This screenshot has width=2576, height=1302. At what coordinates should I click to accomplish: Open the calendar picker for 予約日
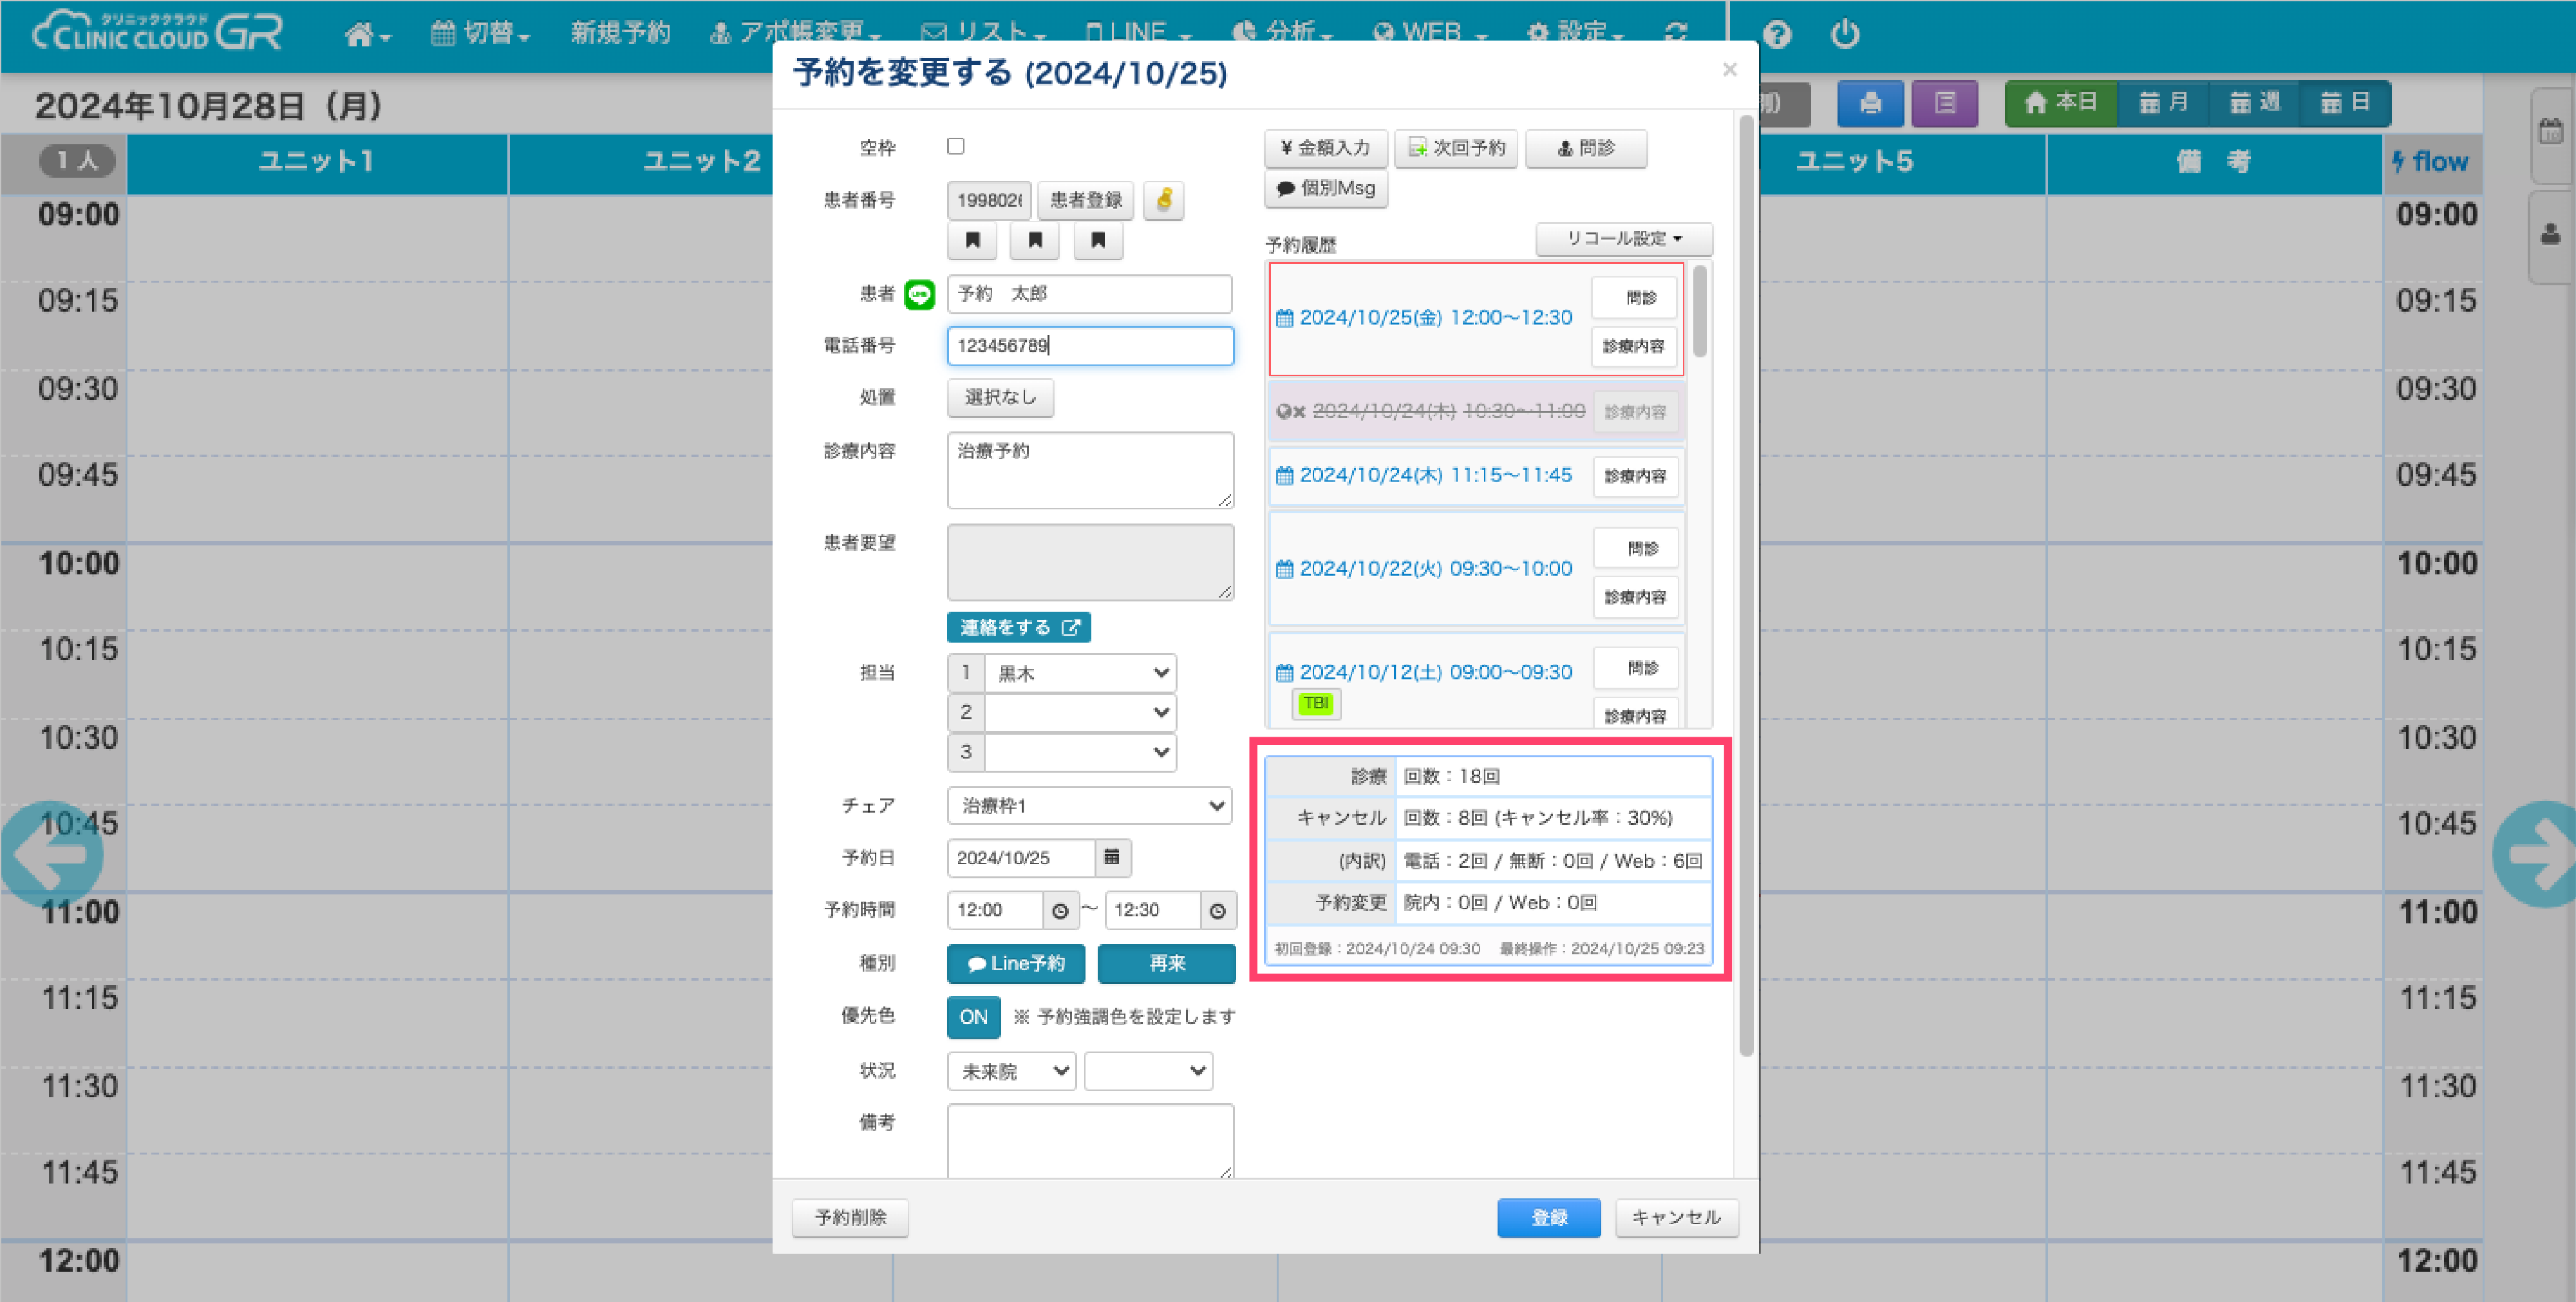click(1111, 857)
